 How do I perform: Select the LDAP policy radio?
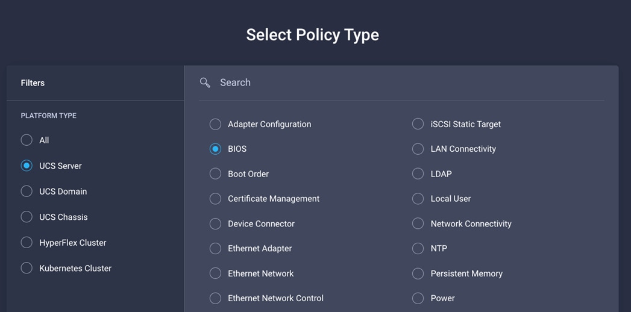click(x=418, y=173)
